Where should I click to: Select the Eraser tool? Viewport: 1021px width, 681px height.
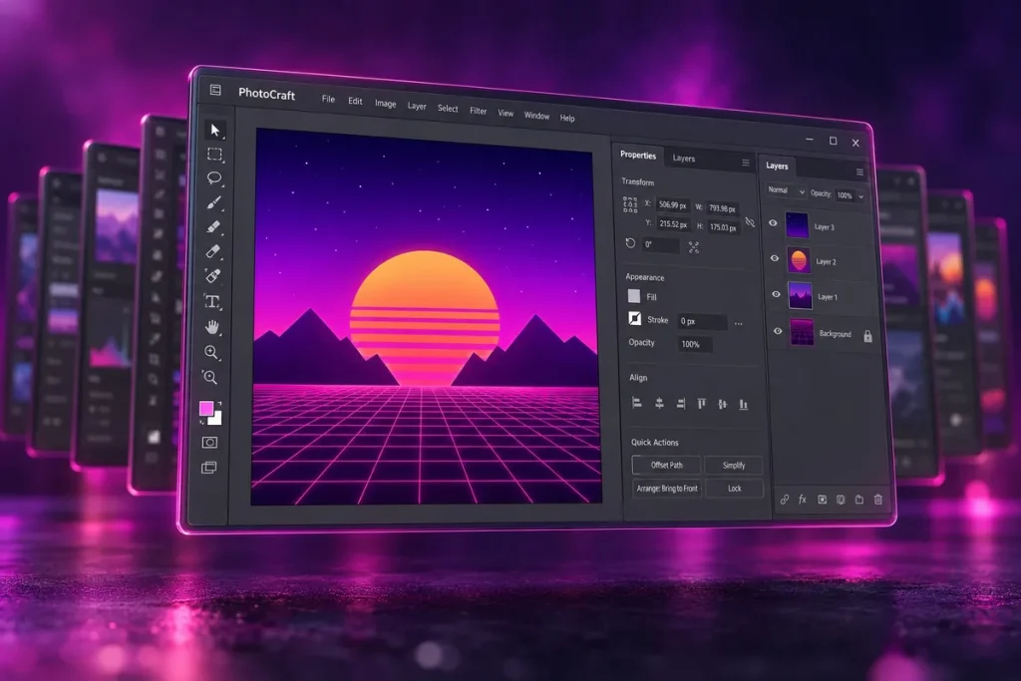click(x=213, y=251)
